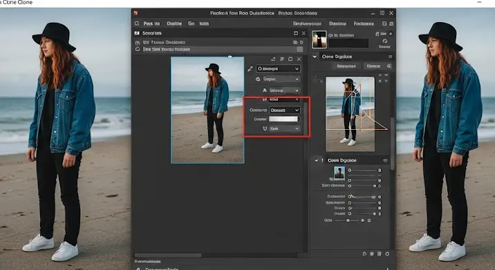Click the third icon in the right panel's bottom toolbar
Viewport: 495px width, 270px height.
pyautogui.click(x=379, y=253)
